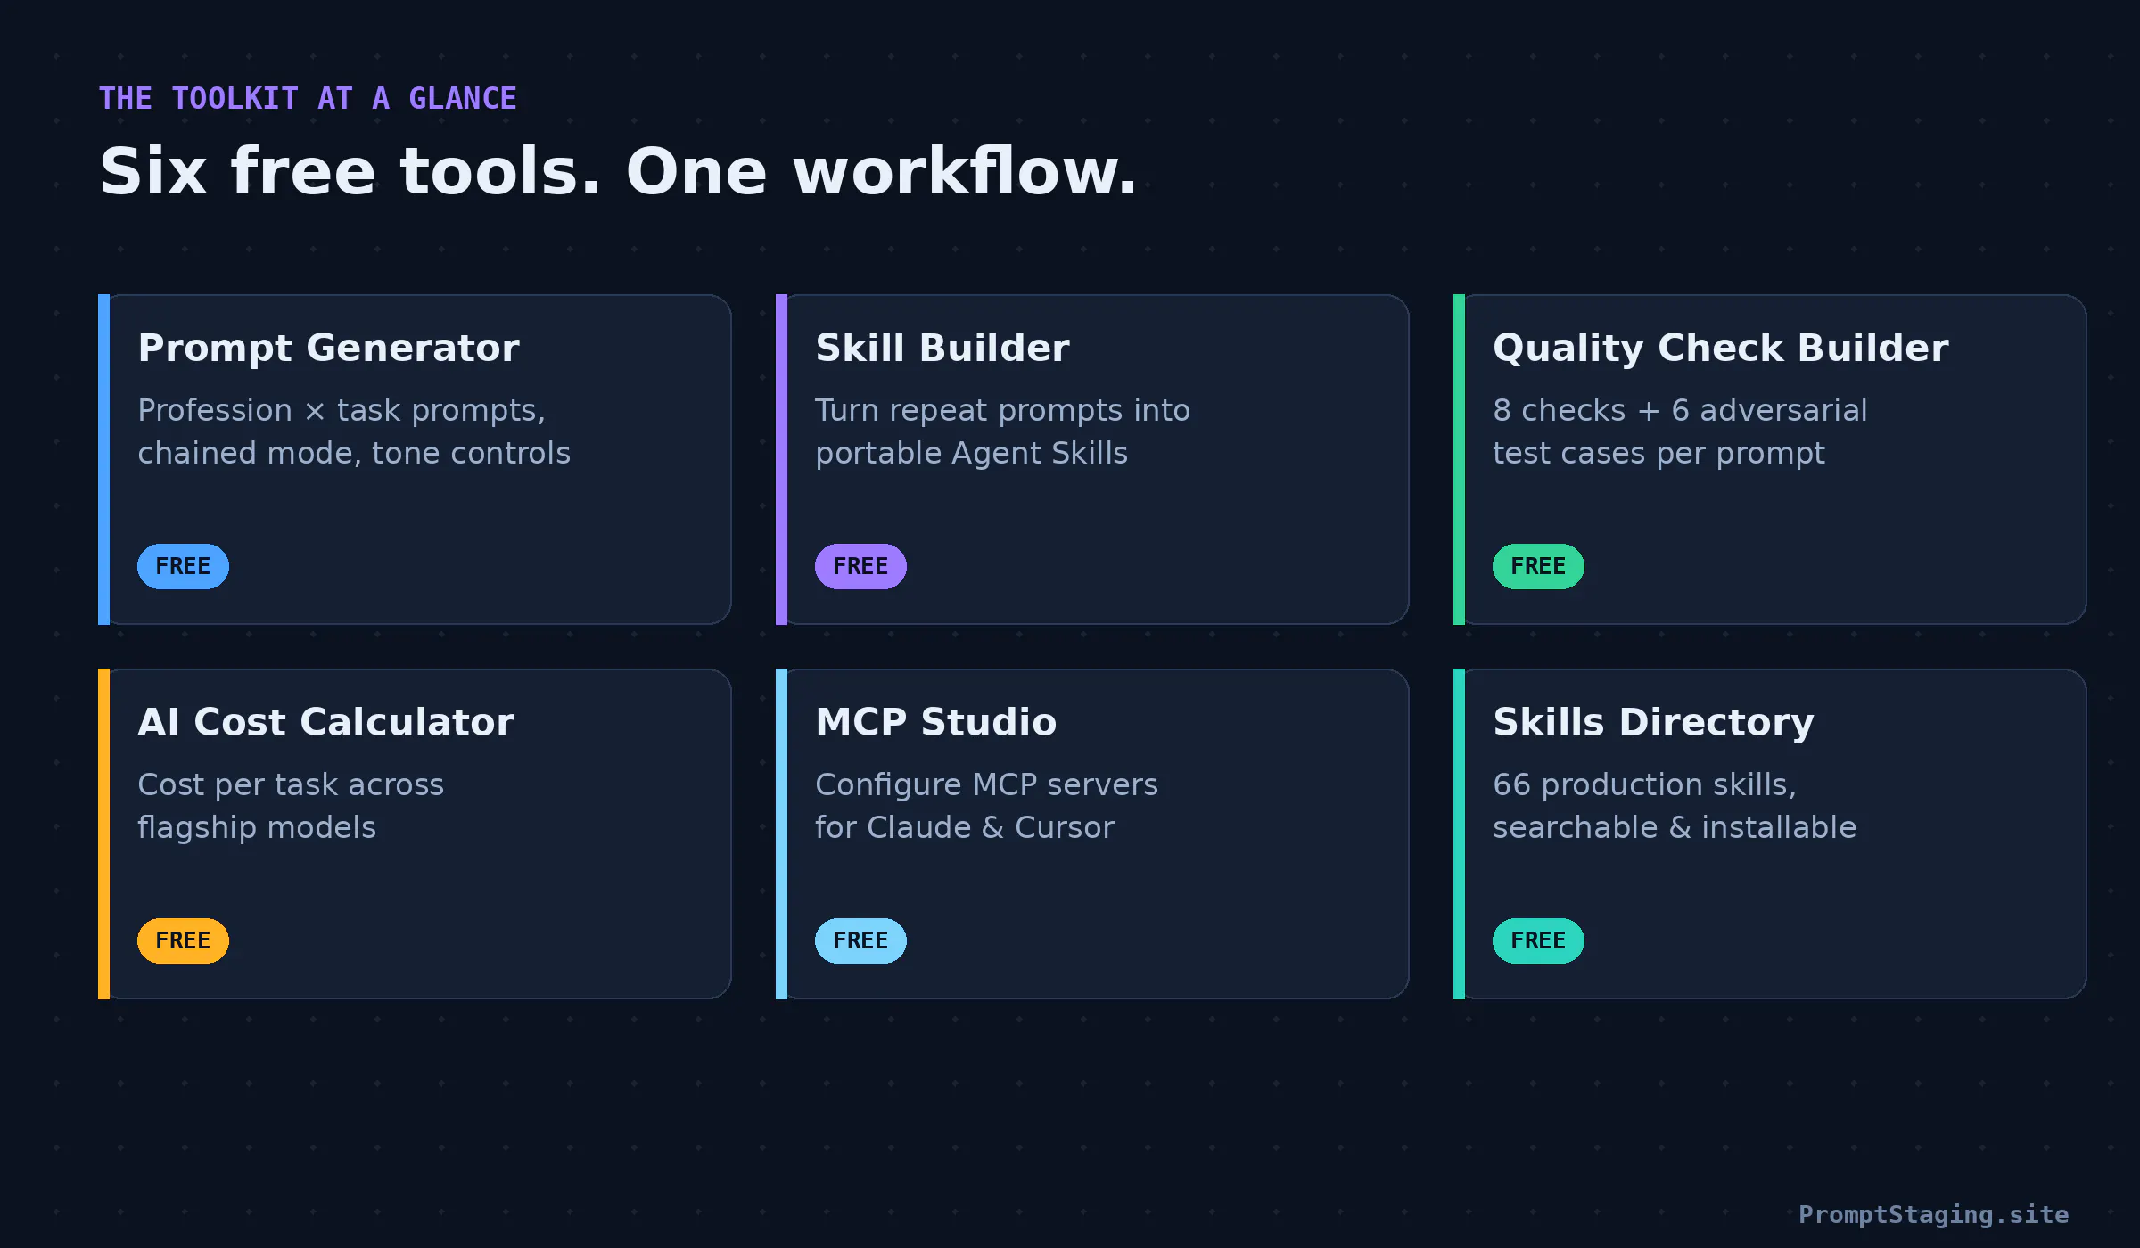Click 'THE TOOLKIT AT A GLANCE' label
Viewport: 2140px width, 1248px height.
(x=308, y=98)
